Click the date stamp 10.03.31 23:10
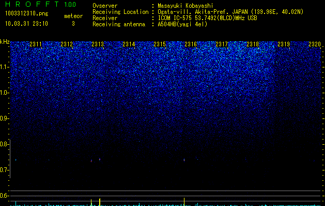This screenshot has height=206, width=325. pyautogui.click(x=26, y=24)
